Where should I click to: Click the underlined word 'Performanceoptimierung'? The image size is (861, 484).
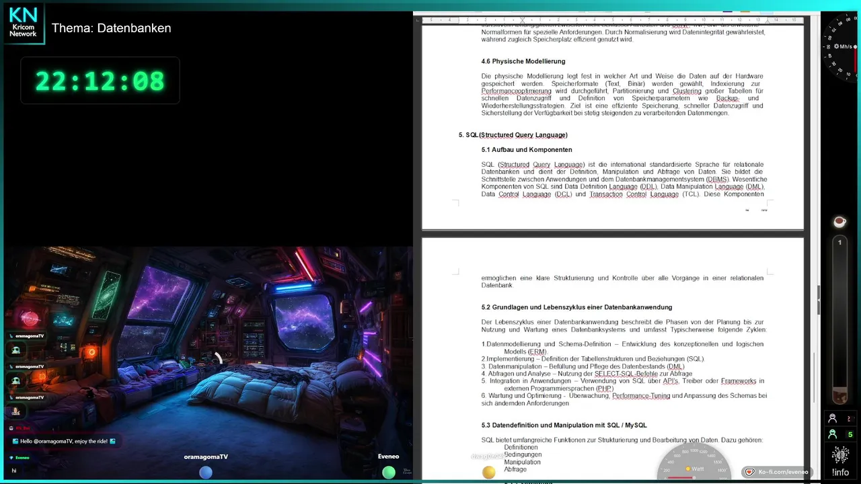[517, 91]
